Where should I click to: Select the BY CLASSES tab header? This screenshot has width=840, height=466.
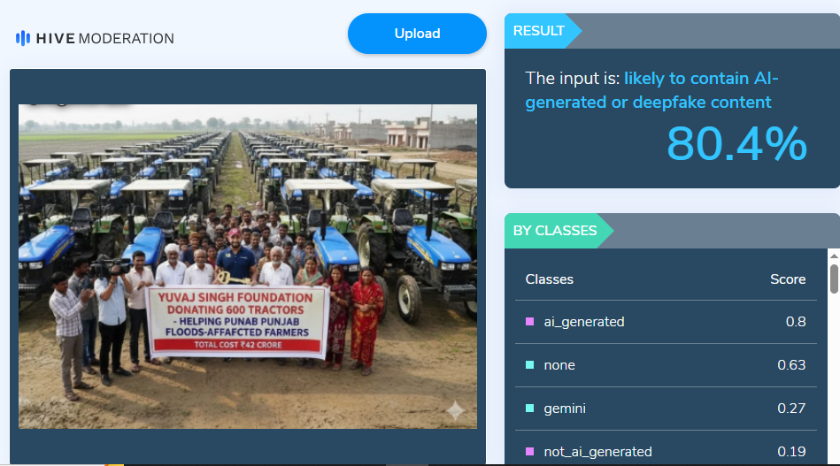(x=555, y=231)
